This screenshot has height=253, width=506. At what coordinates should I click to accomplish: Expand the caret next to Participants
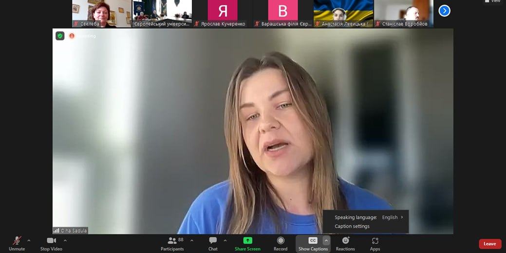[192, 240]
